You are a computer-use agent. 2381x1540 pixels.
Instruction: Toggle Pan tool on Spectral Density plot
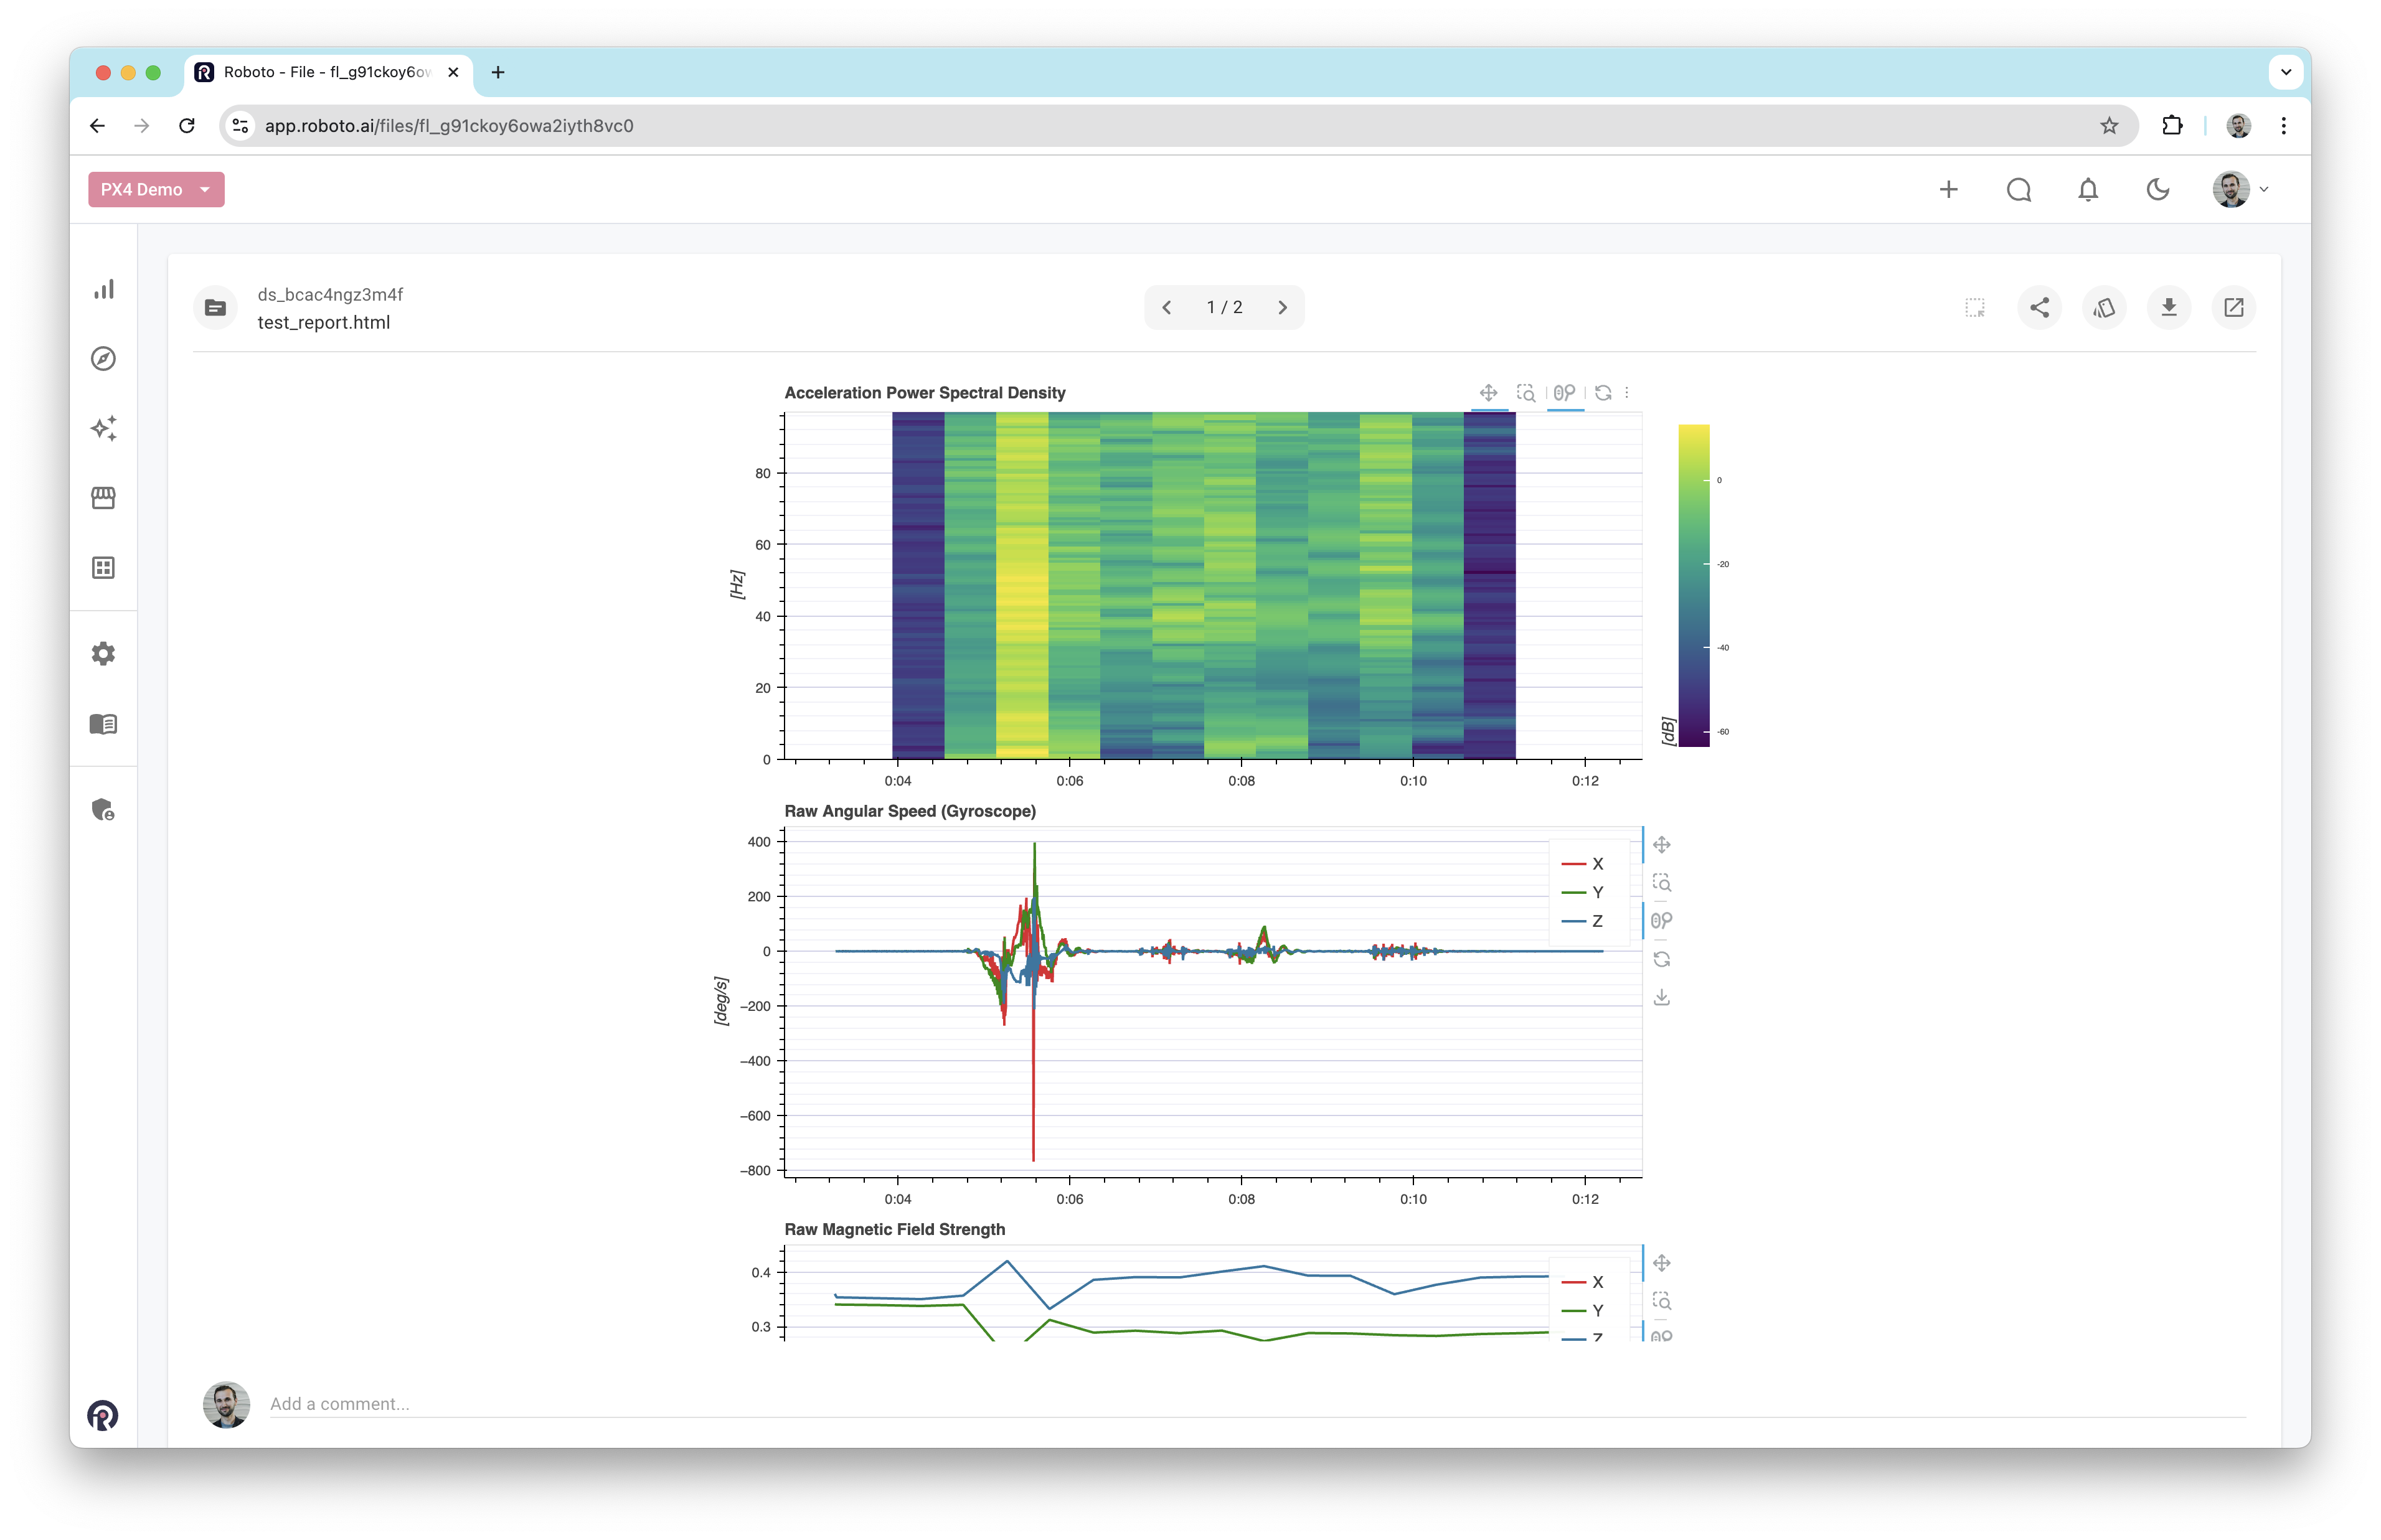(x=1488, y=393)
